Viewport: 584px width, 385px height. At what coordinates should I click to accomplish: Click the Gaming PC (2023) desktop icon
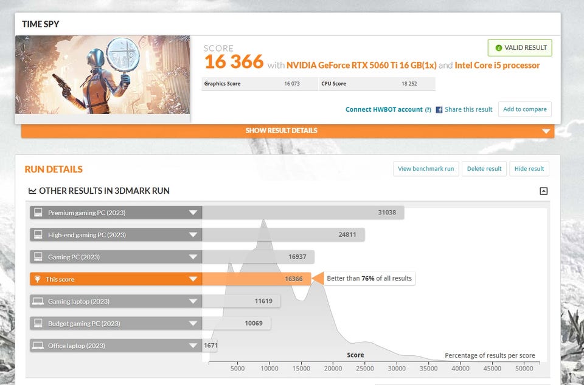[38, 257]
